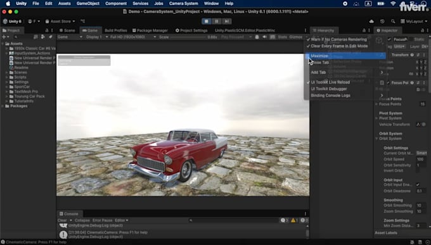Click the Play button in the toolbar
Viewport: 431px width, 245px height.
207,21
